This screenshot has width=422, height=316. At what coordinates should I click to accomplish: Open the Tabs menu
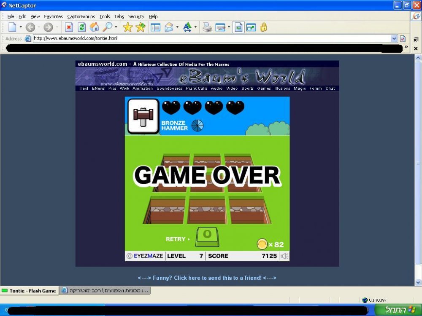[x=119, y=17]
